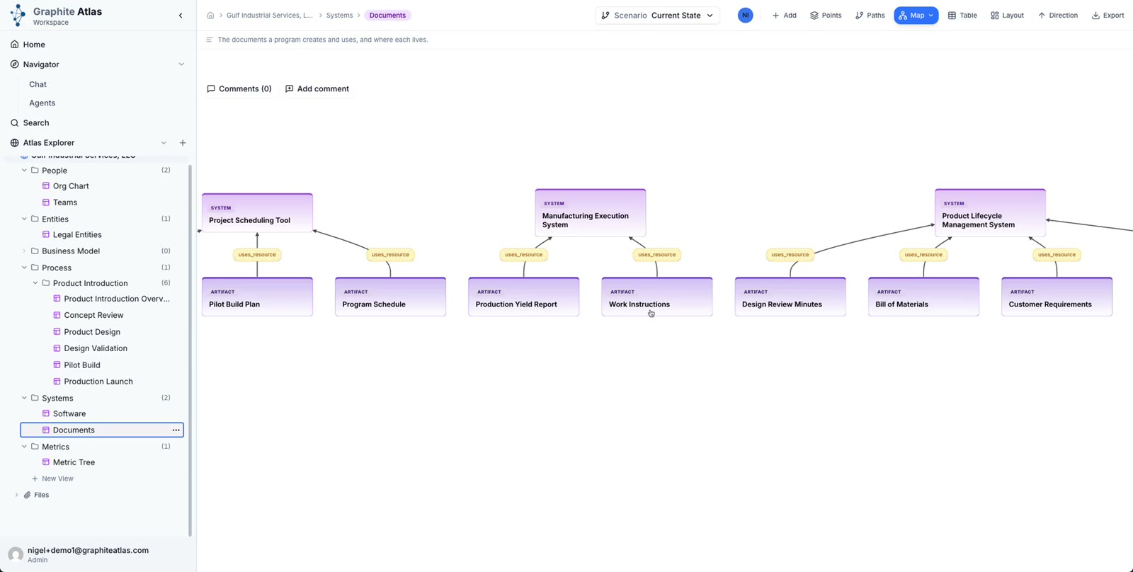Viewport: 1133px width, 572px height.
Task: Click the Export button
Action: click(1108, 16)
